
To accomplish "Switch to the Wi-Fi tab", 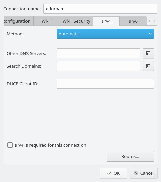I will click(x=47, y=21).
